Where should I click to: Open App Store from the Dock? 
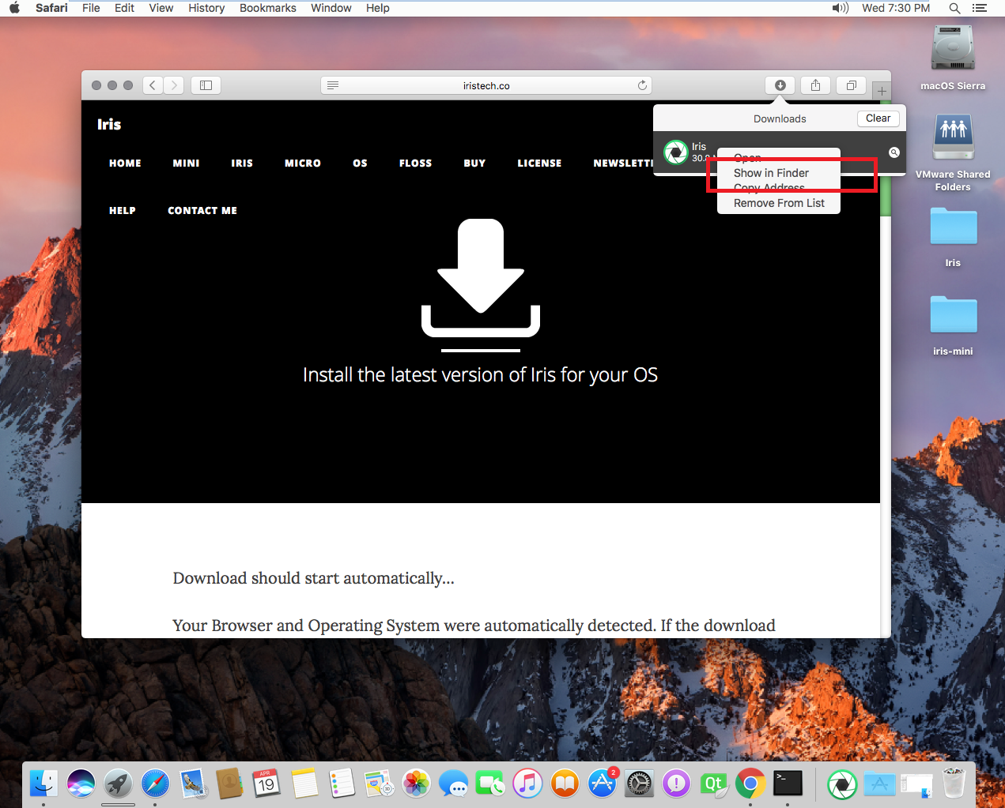click(x=602, y=784)
